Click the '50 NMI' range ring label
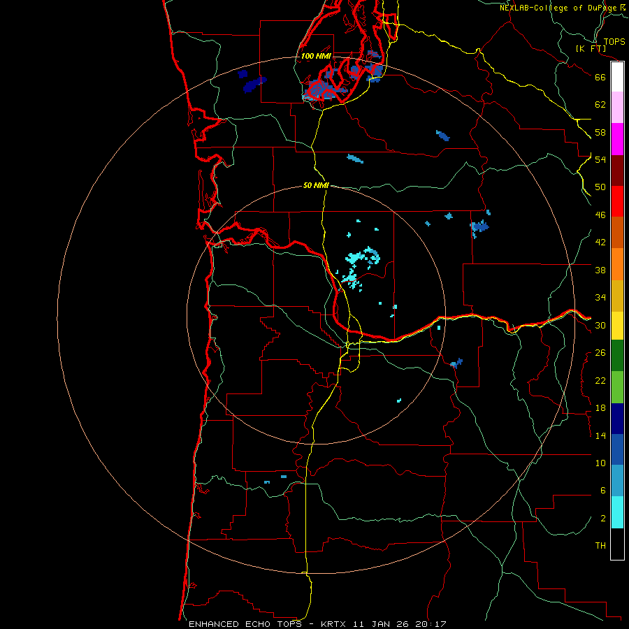 [316, 185]
